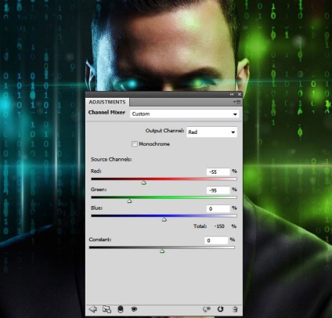Click the Green percentage input field

pyautogui.click(x=218, y=190)
